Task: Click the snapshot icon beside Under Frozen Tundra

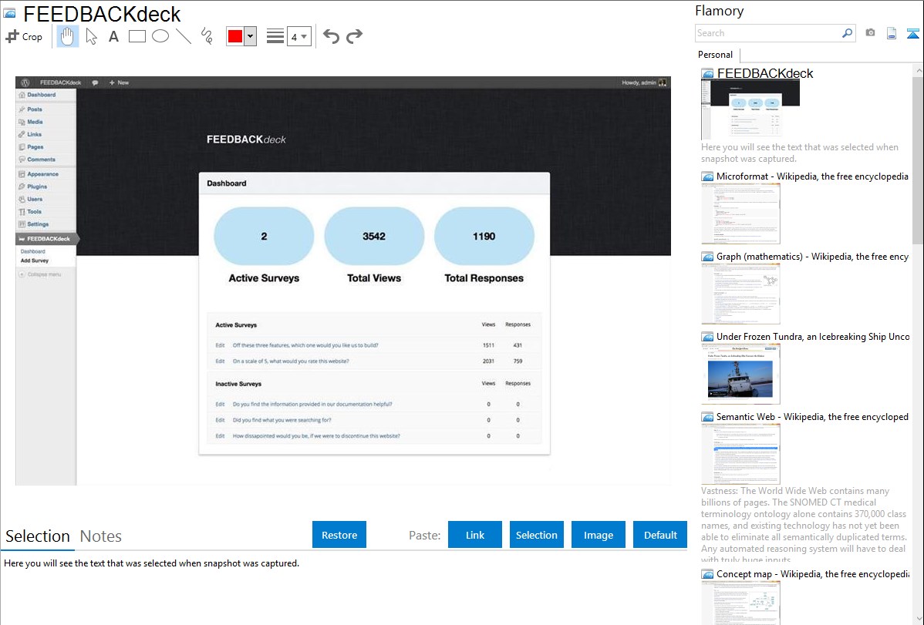Action: (707, 337)
